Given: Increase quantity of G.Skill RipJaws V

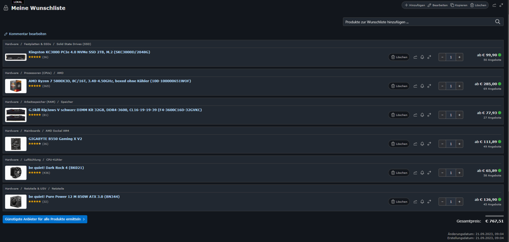Looking at the screenshot, I should click(x=459, y=115).
